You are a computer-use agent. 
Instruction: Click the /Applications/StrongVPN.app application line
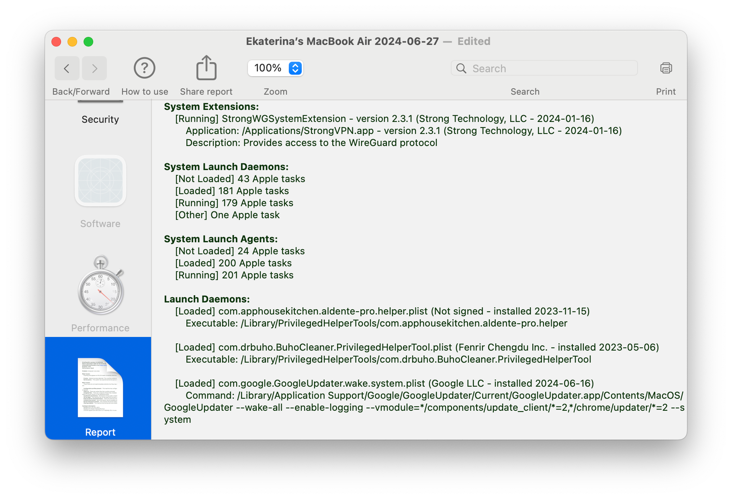tap(404, 131)
